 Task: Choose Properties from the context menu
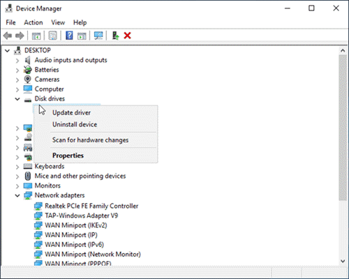point(96,156)
